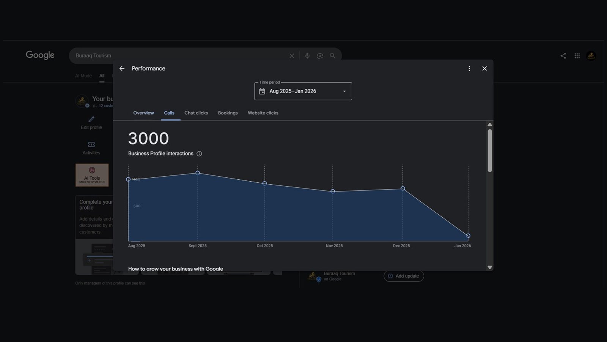The width and height of the screenshot is (607, 342).
Task: Clear the search box with X icon
Action: [x=292, y=56]
